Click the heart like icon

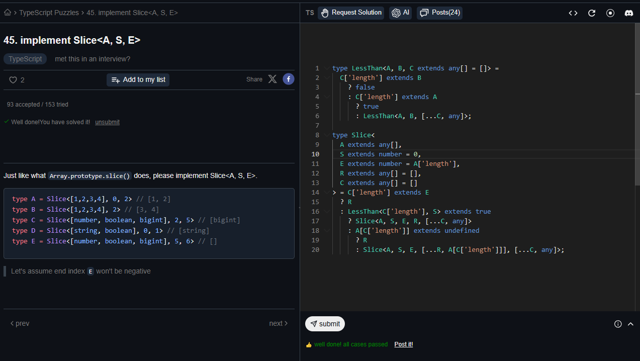[x=13, y=80]
